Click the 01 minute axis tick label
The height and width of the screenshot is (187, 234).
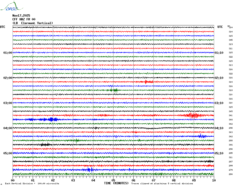pos(33,180)
